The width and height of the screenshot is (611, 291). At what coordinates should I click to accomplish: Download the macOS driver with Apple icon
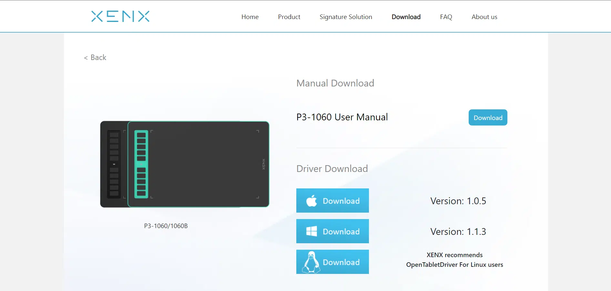coord(332,201)
